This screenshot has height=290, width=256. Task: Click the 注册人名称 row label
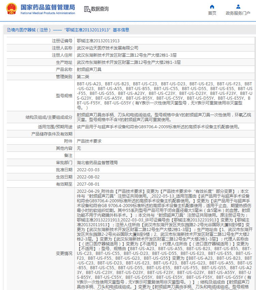62,48
